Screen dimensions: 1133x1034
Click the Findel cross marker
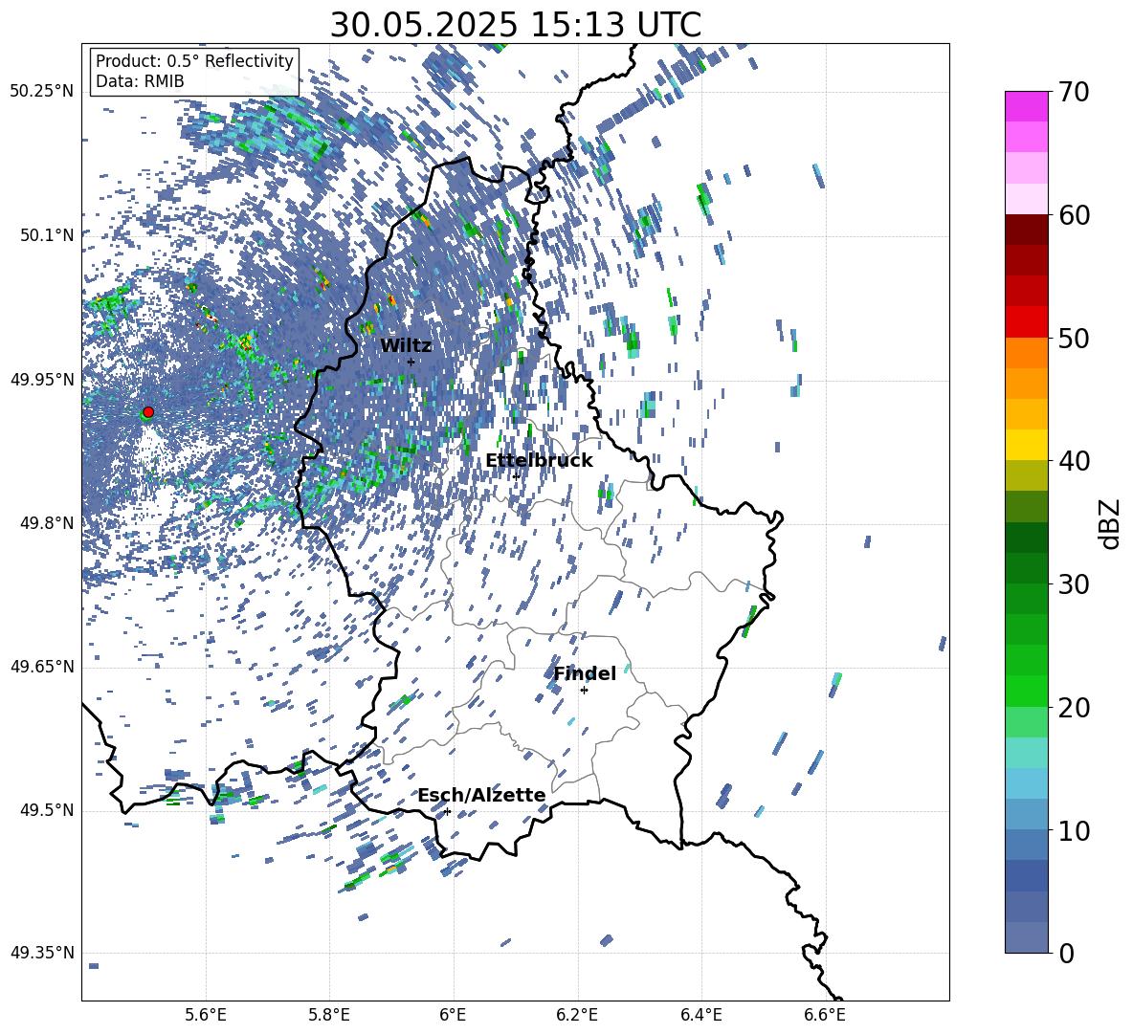coord(584,691)
